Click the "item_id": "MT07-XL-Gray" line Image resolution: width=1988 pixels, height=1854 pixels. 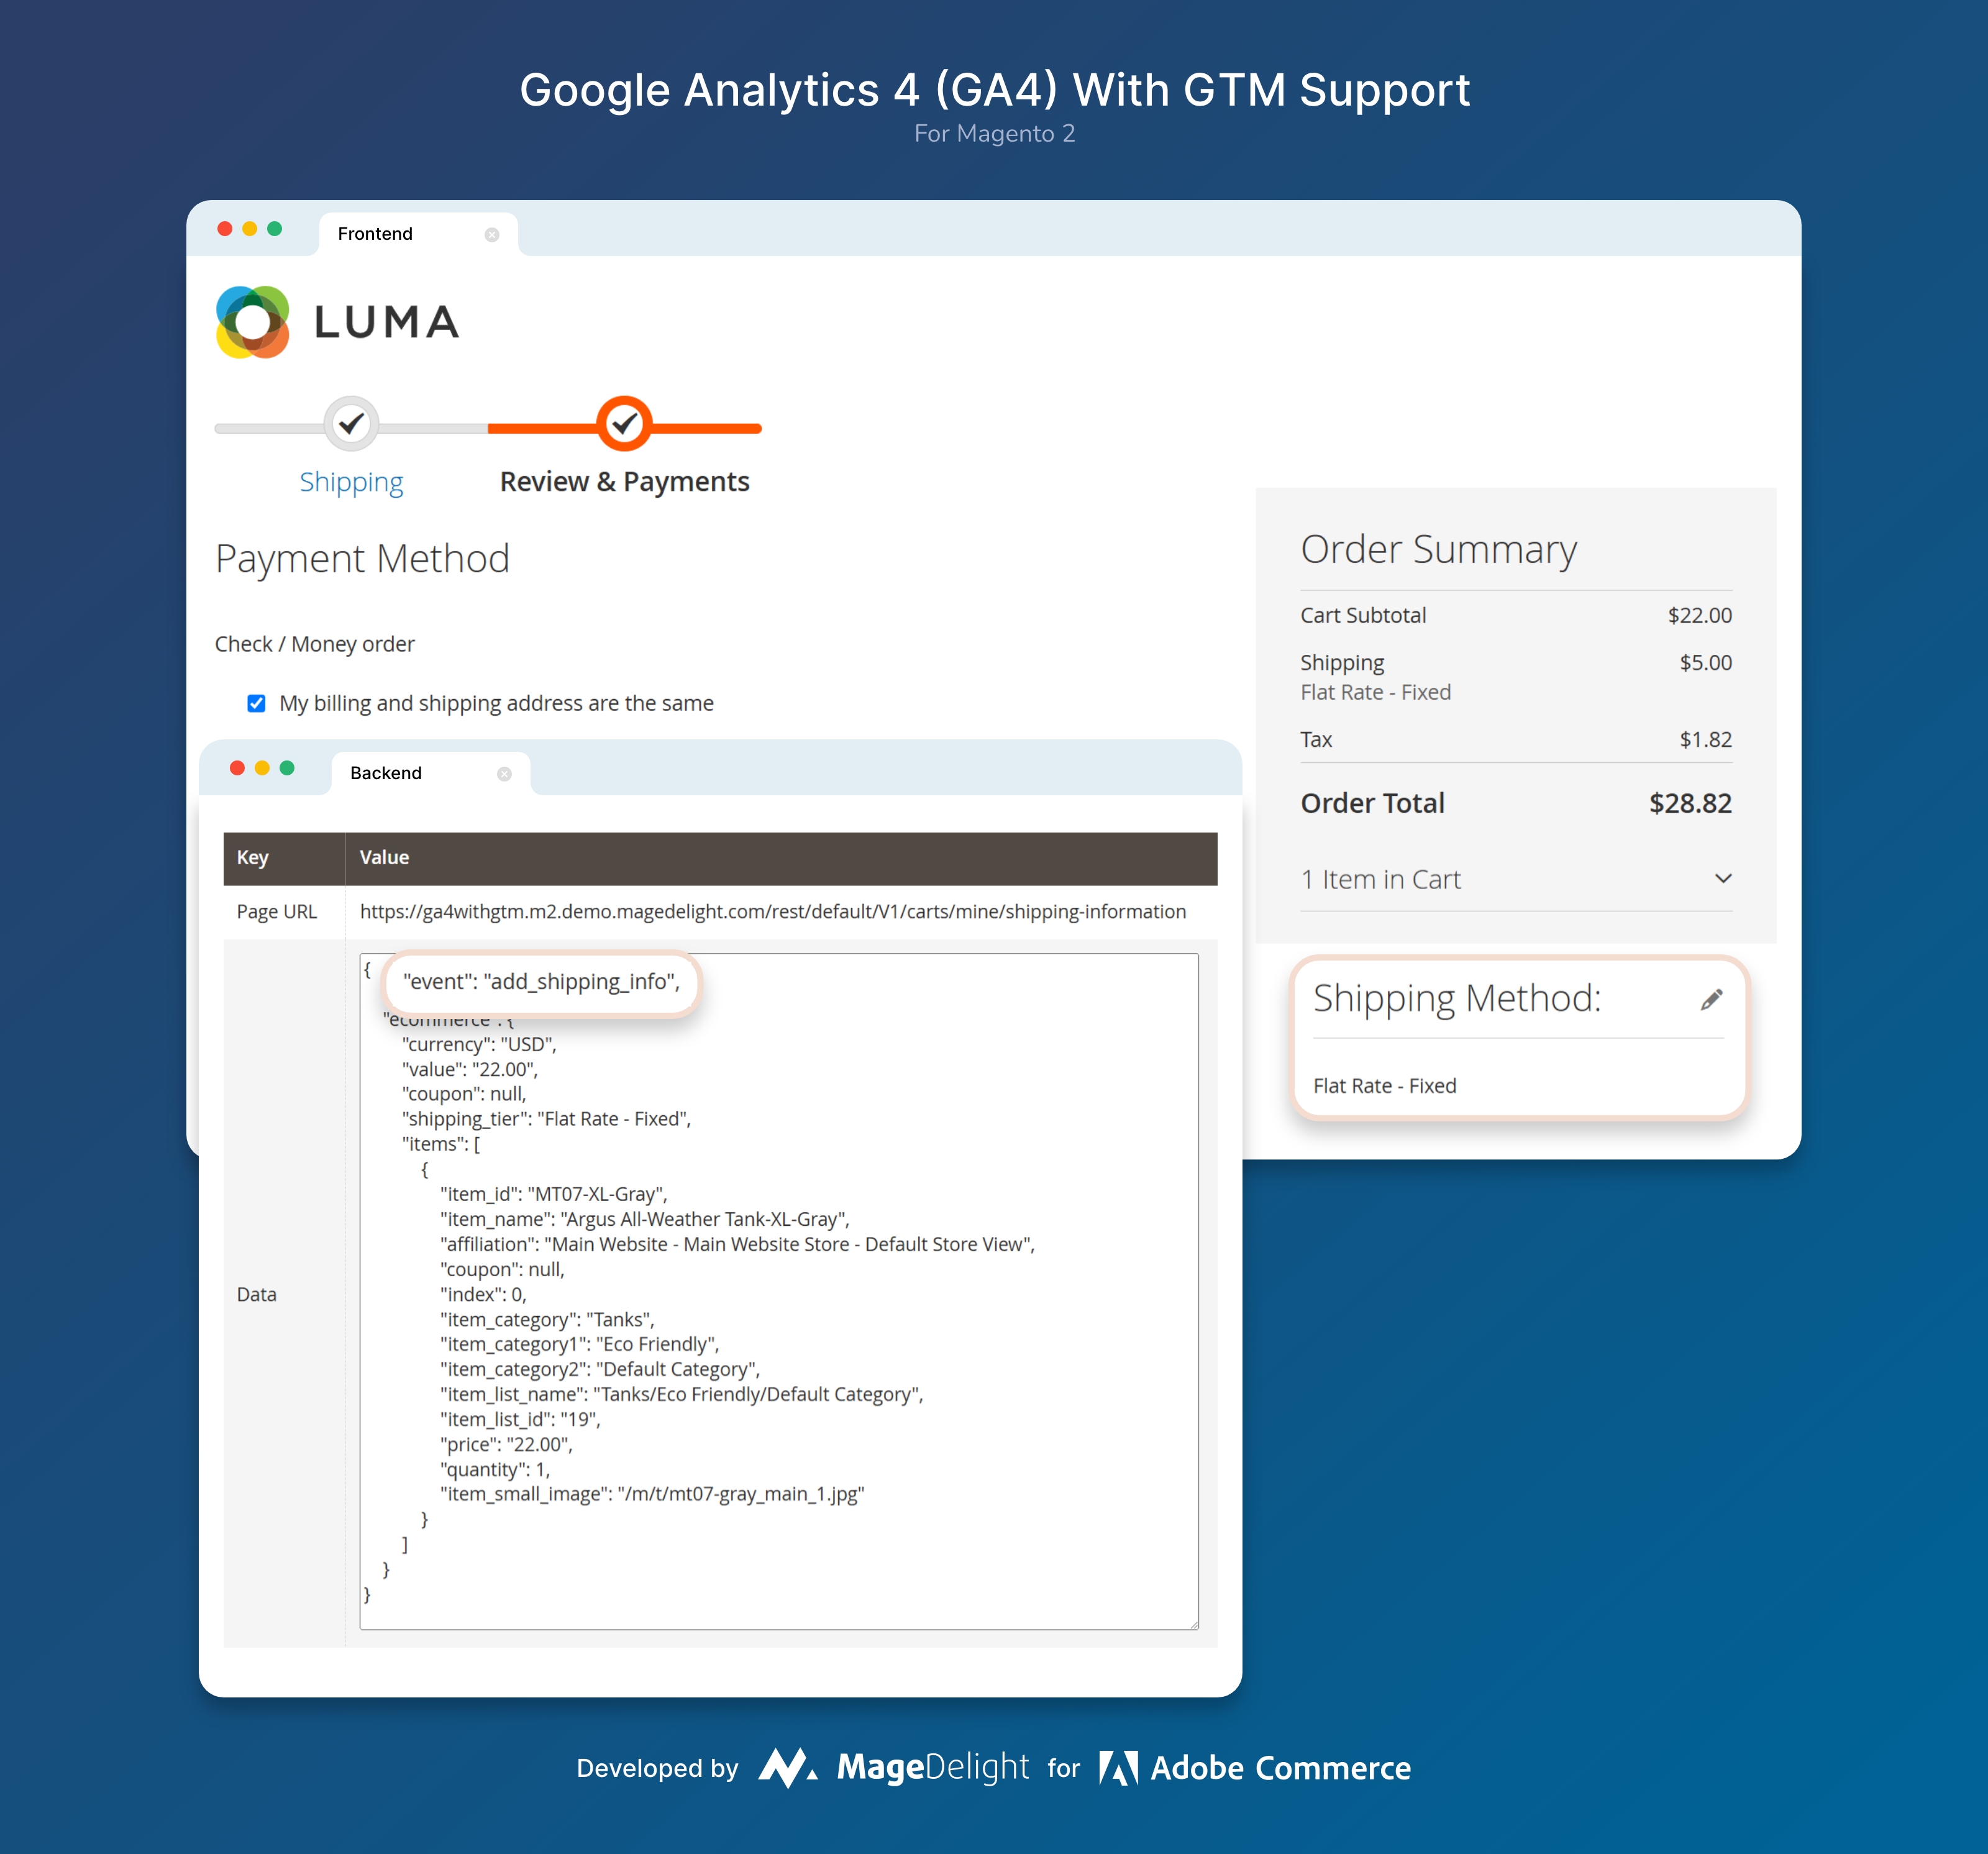tap(553, 1194)
